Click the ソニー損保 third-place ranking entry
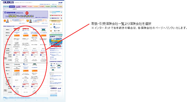 click(x=56, y=31)
